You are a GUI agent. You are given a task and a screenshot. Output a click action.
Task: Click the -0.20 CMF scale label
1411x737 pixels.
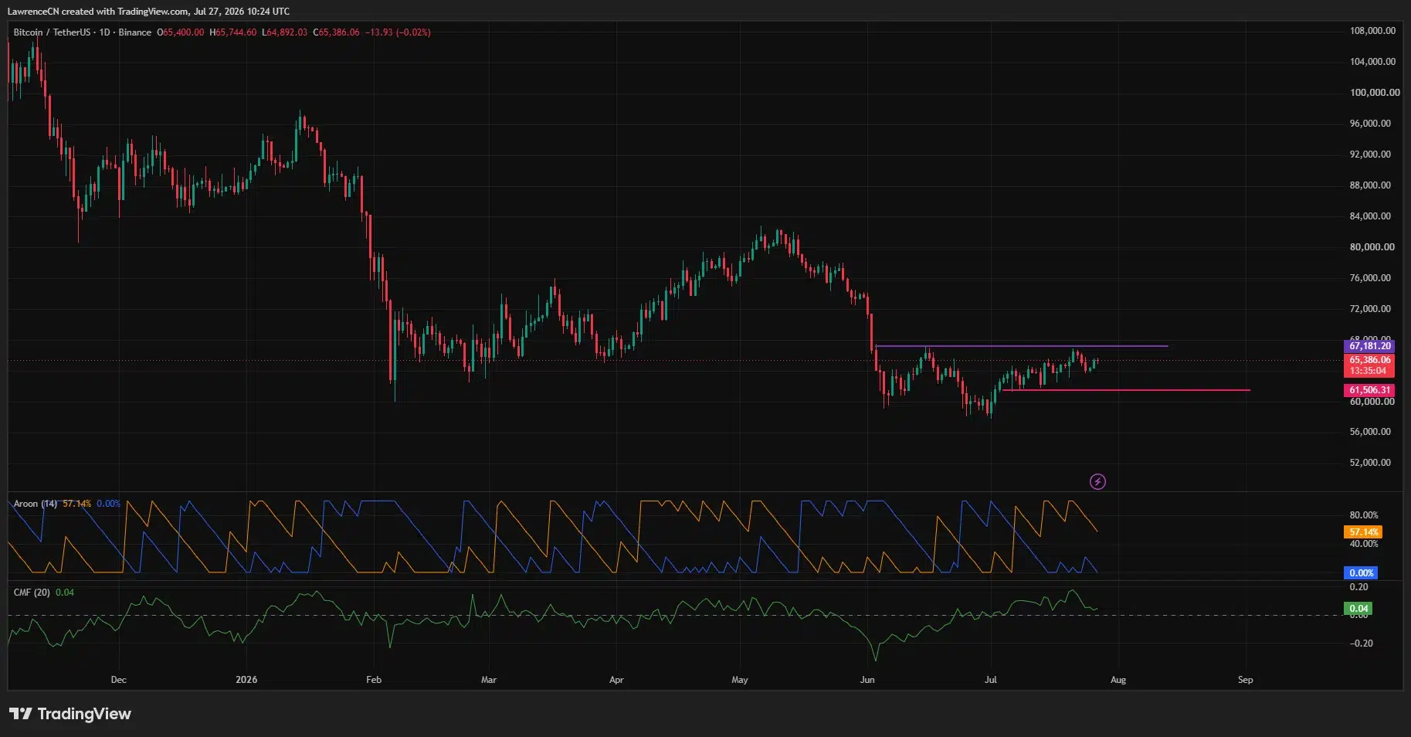pyautogui.click(x=1361, y=644)
